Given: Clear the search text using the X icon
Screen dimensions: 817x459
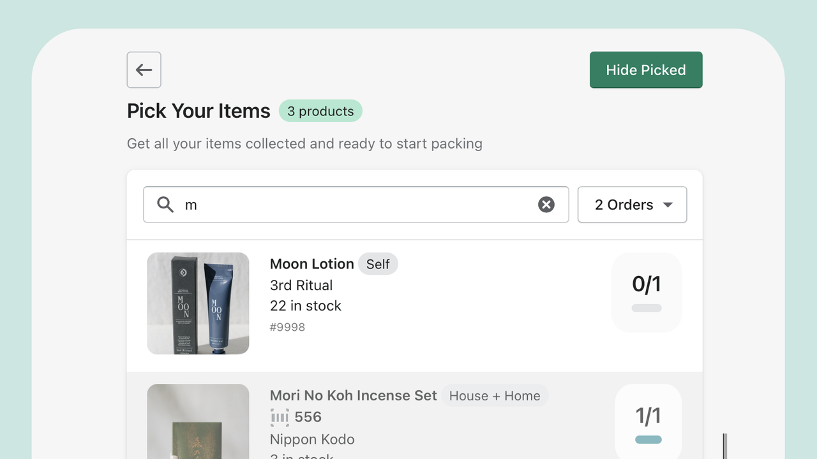Looking at the screenshot, I should click(x=546, y=204).
